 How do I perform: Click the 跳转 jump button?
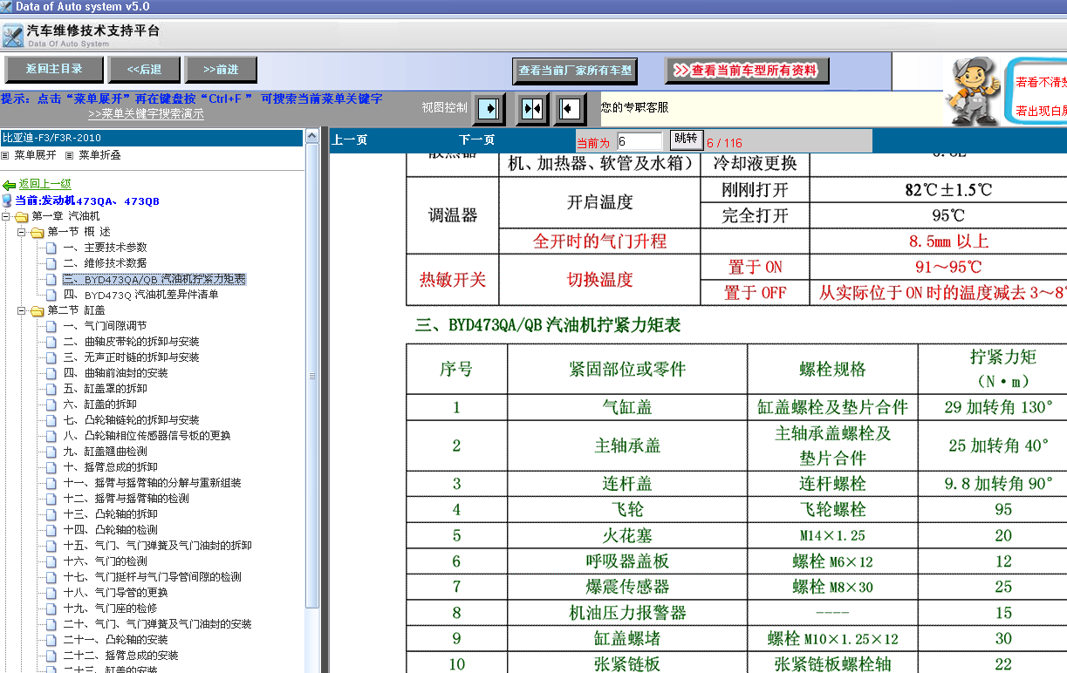[x=686, y=139]
